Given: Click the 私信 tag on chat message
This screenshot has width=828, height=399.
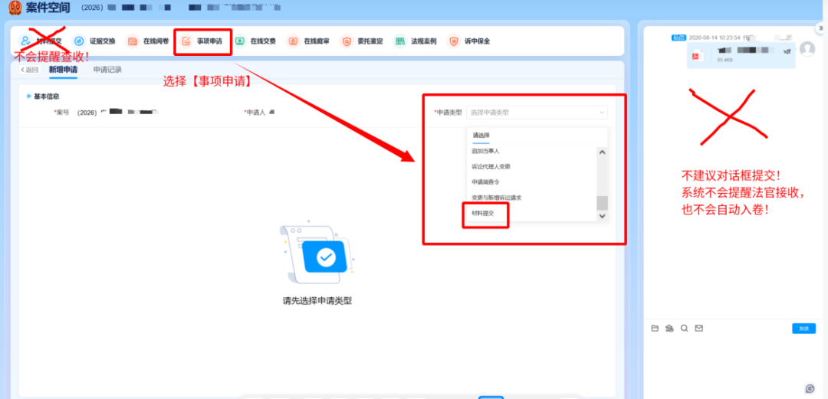Looking at the screenshot, I should (678, 38).
